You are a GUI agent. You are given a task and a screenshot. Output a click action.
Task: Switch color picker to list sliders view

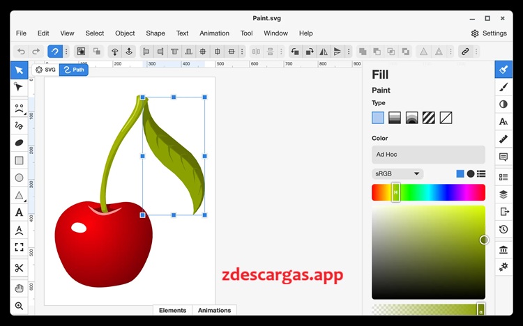click(x=481, y=173)
